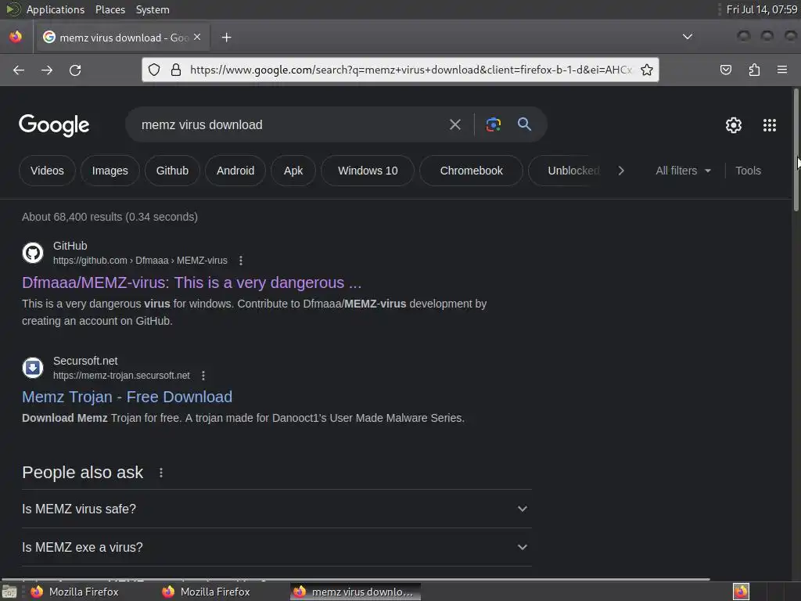Open the System menu

(153, 9)
